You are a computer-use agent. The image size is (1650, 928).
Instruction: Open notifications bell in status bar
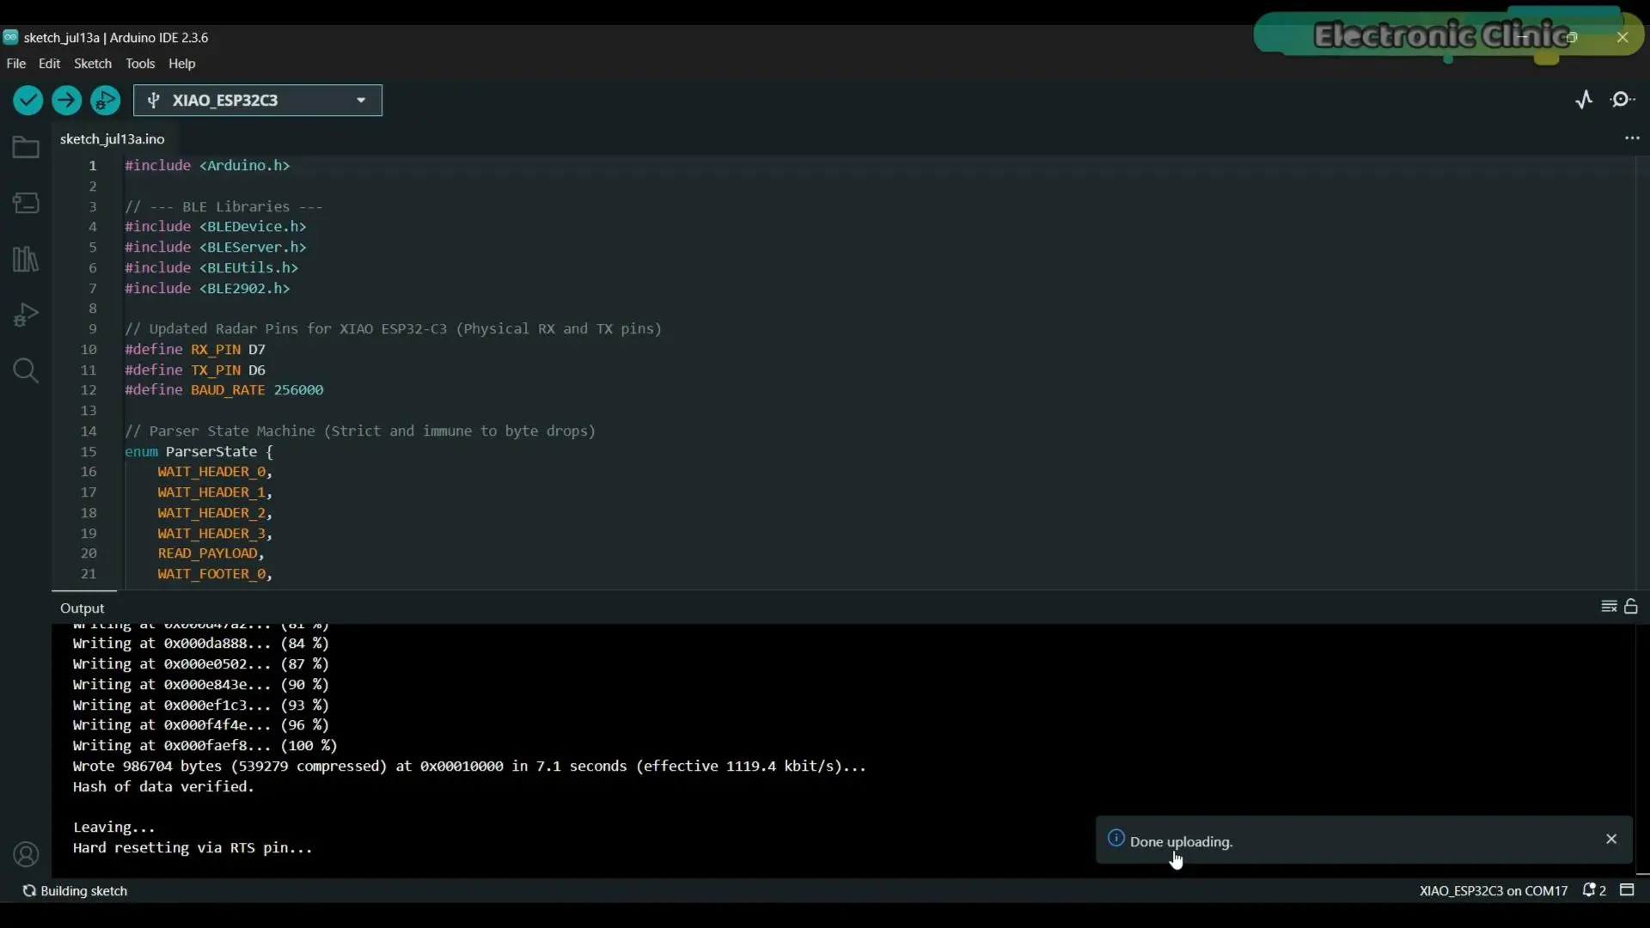click(1594, 891)
